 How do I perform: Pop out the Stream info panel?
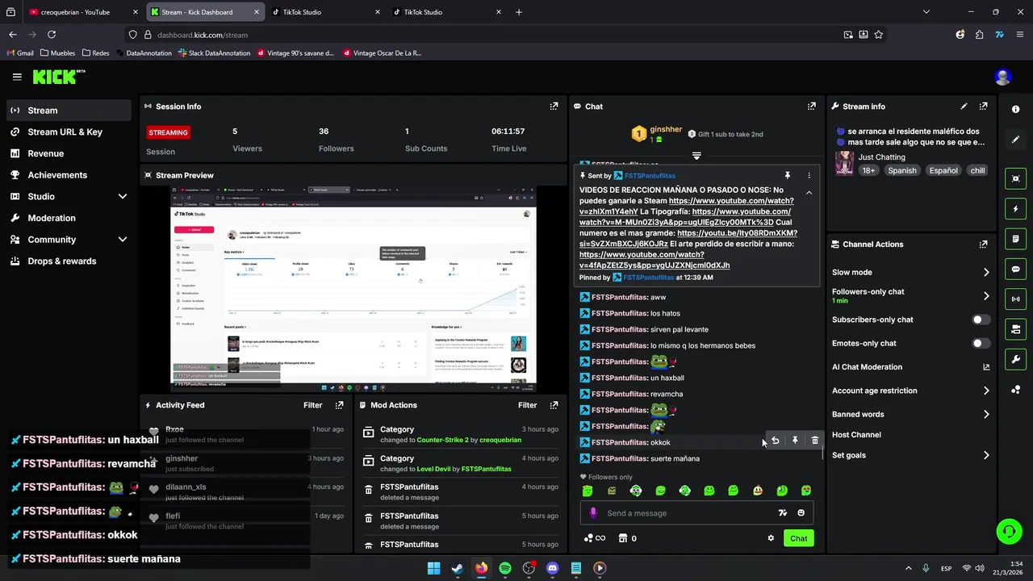click(983, 107)
